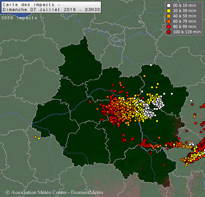Click the "3059 impacts" counter text
Viewport: 205px width, 197px height.
click(19, 18)
